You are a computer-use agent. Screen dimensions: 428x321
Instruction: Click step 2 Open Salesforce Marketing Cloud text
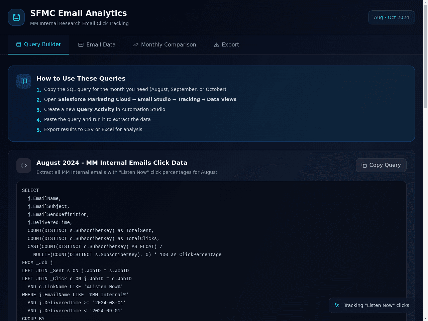click(140, 99)
